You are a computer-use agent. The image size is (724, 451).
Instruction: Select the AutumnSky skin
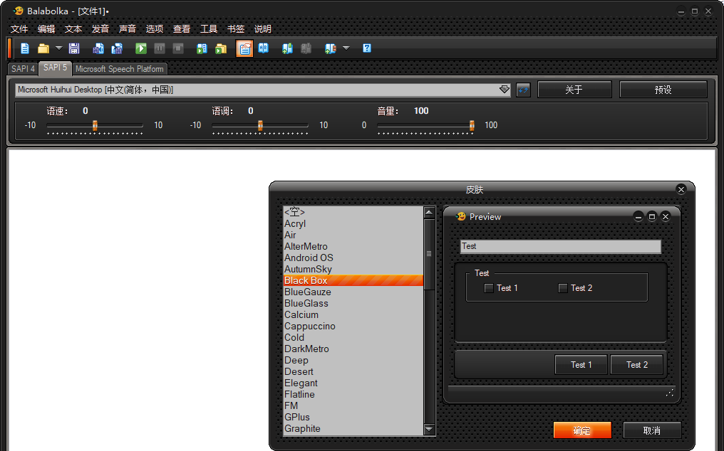pyautogui.click(x=353, y=269)
